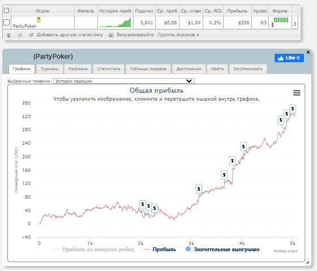
Task: Click the Форма bar indicator
Action: pyautogui.click(x=280, y=22)
